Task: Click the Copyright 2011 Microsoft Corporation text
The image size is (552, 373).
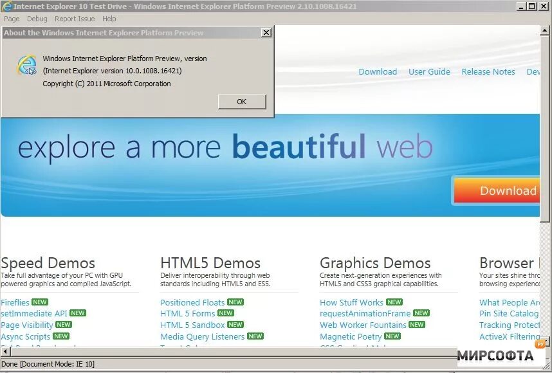Action: pyautogui.click(x=107, y=84)
